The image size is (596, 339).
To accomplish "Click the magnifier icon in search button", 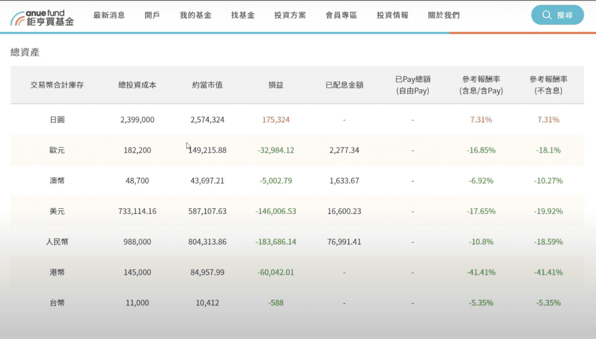I will click(x=547, y=15).
